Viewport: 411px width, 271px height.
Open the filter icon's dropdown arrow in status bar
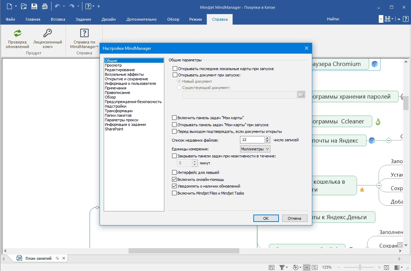(x=287, y=267)
